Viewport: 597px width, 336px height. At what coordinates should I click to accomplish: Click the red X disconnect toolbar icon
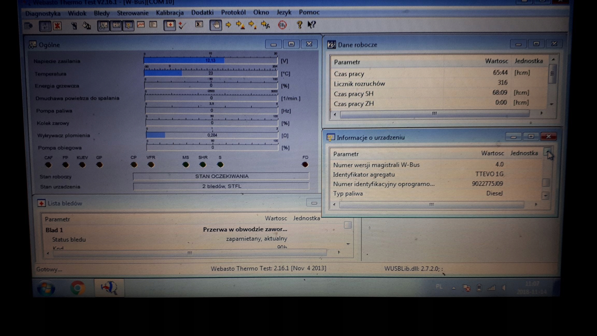coord(57,26)
